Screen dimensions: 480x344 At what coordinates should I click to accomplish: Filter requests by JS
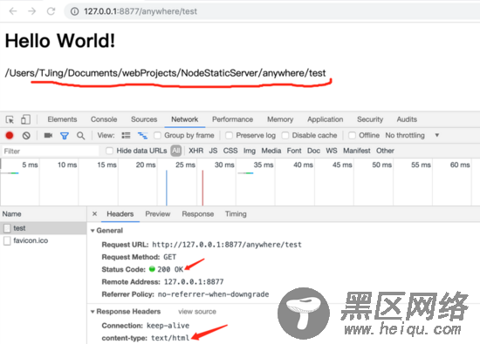[213, 151]
